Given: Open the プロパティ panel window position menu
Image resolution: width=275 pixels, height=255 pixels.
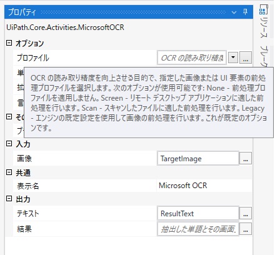Looking at the screenshot, I should click(234, 12).
